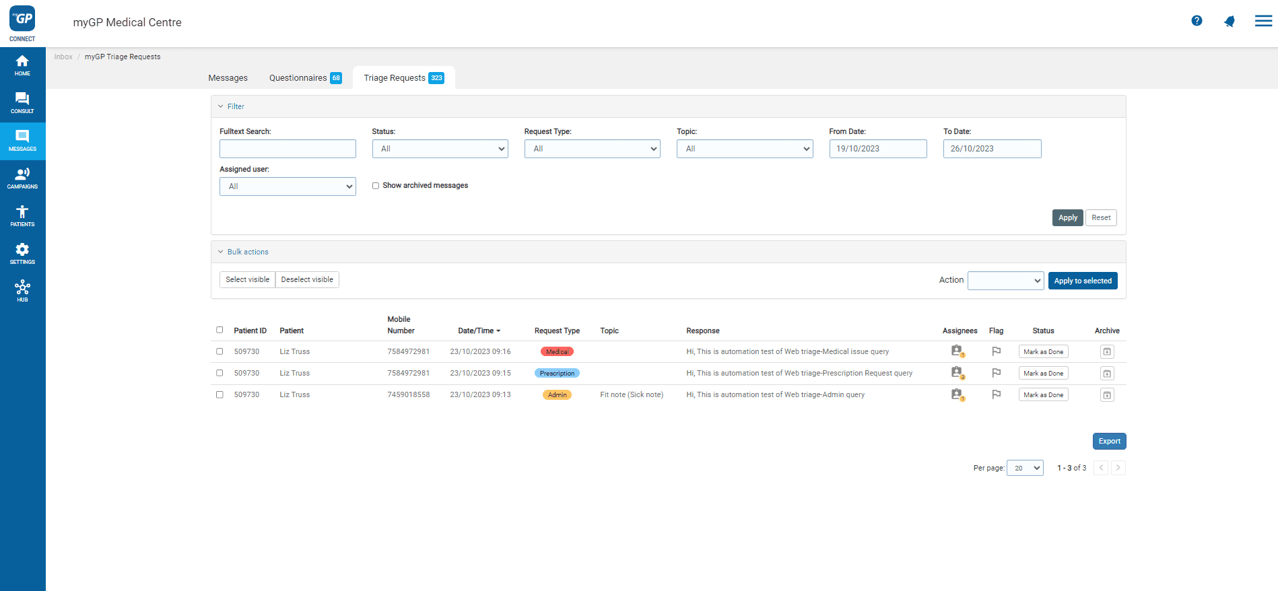The image size is (1278, 591).
Task: Click Apply to selected button
Action: 1083,281
